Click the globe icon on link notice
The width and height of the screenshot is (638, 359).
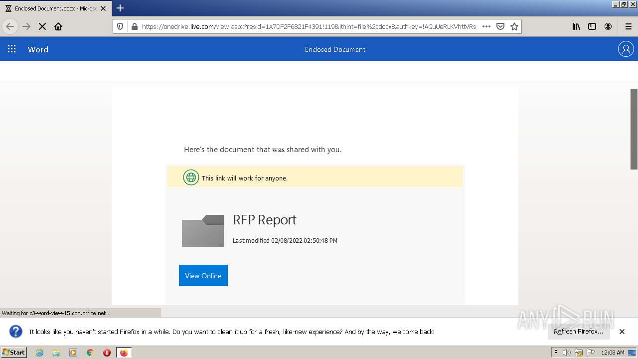(191, 178)
